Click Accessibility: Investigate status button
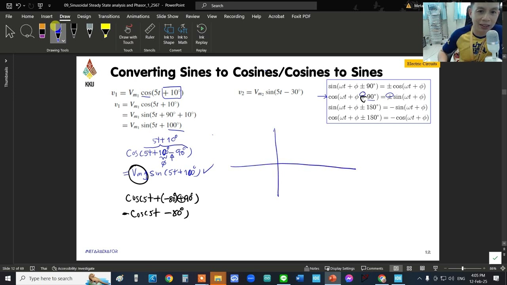 point(73,268)
